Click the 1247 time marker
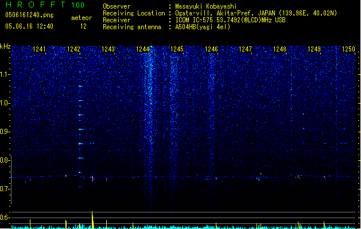This screenshot has width=361, height=229. [246, 49]
